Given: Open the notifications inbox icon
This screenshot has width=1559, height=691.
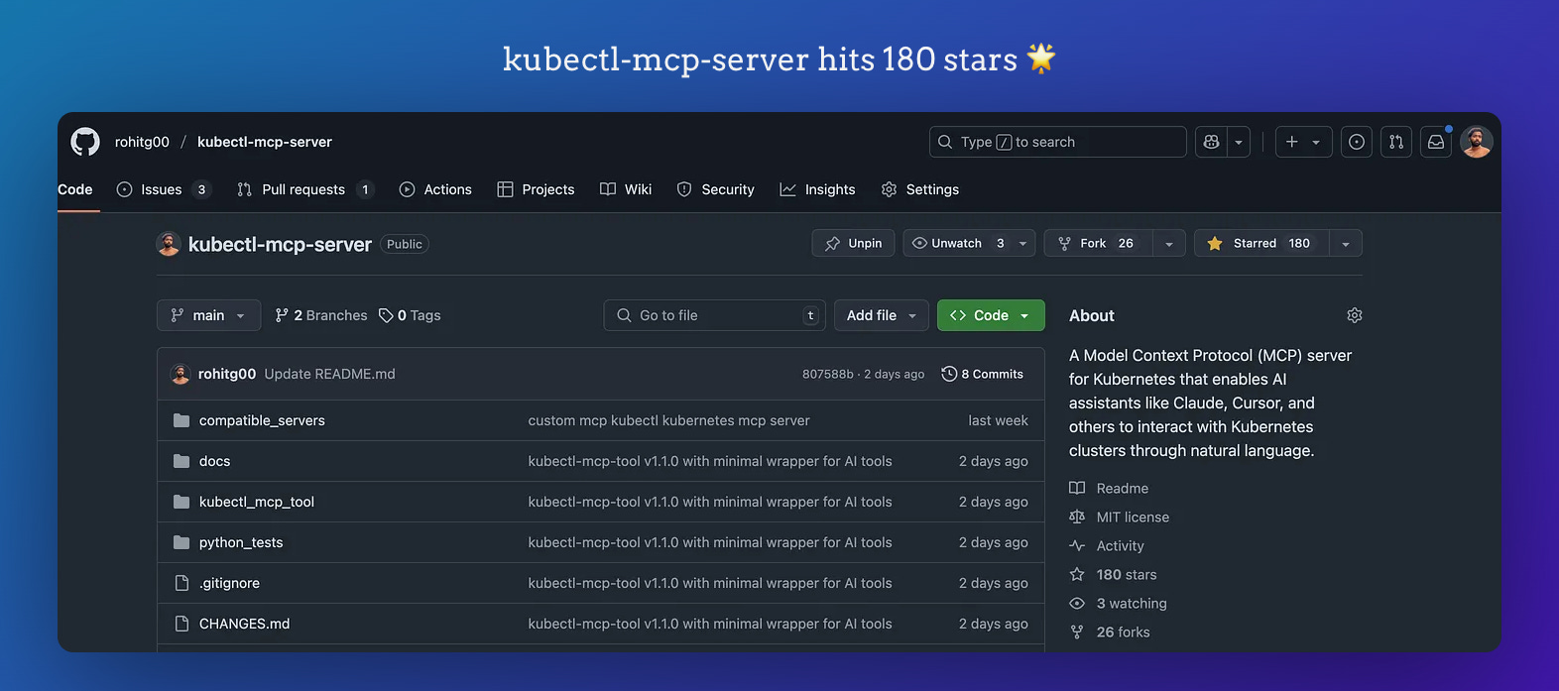Looking at the screenshot, I should (1436, 142).
